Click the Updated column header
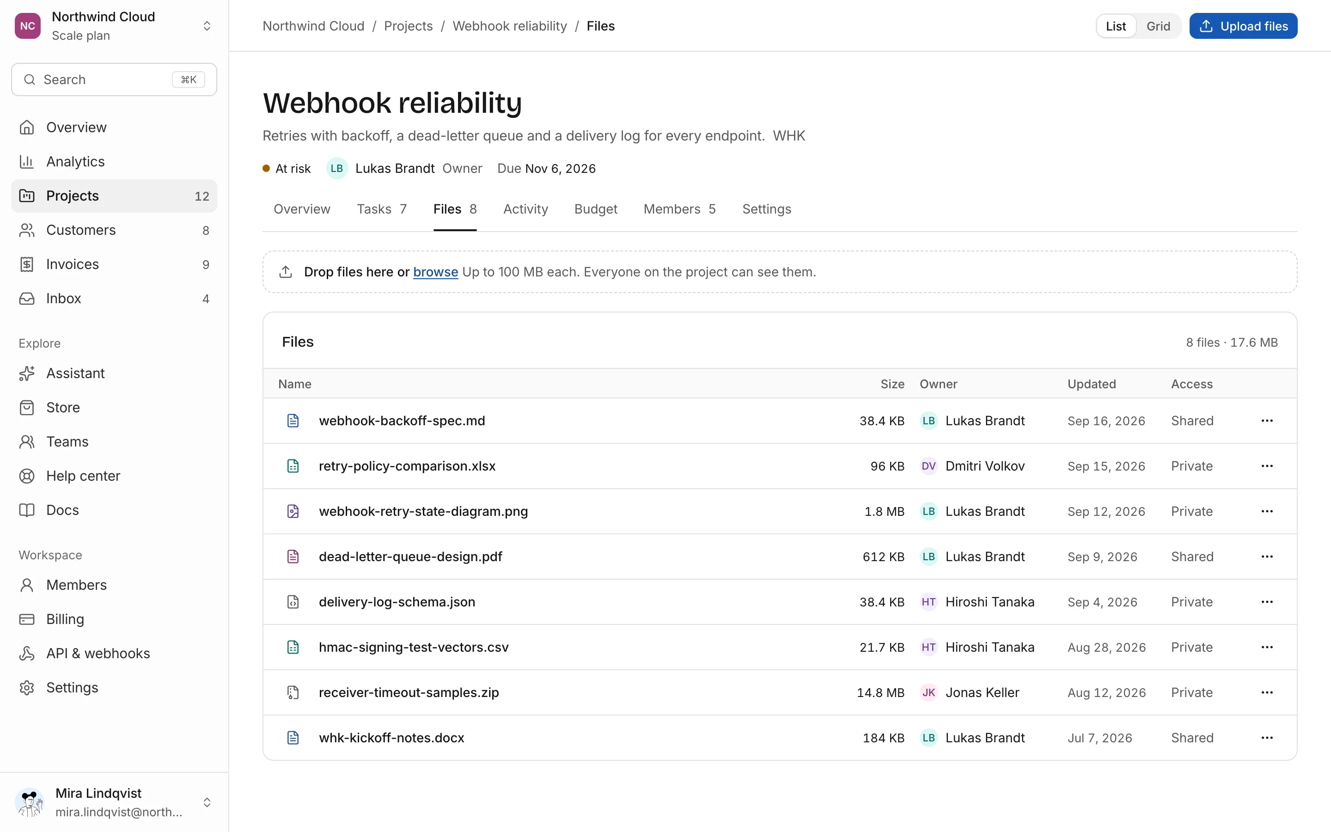The height and width of the screenshot is (832, 1331). [x=1092, y=384]
